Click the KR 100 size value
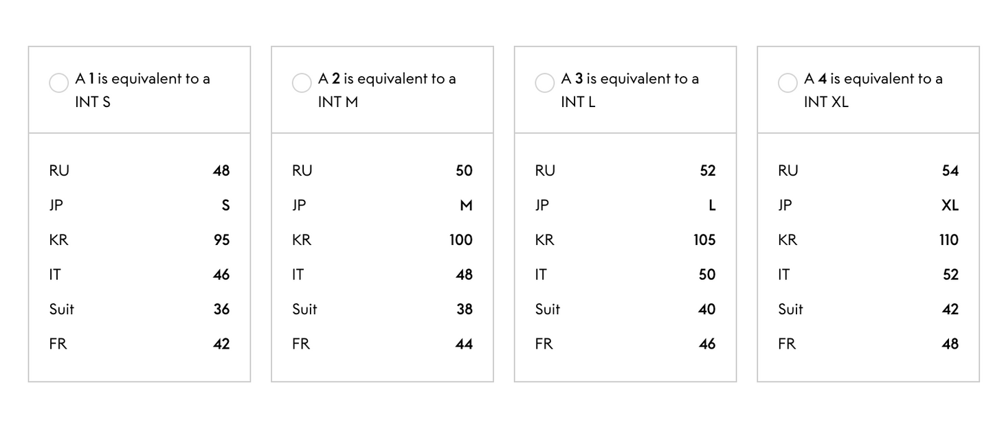The width and height of the screenshot is (993, 422). (x=460, y=240)
